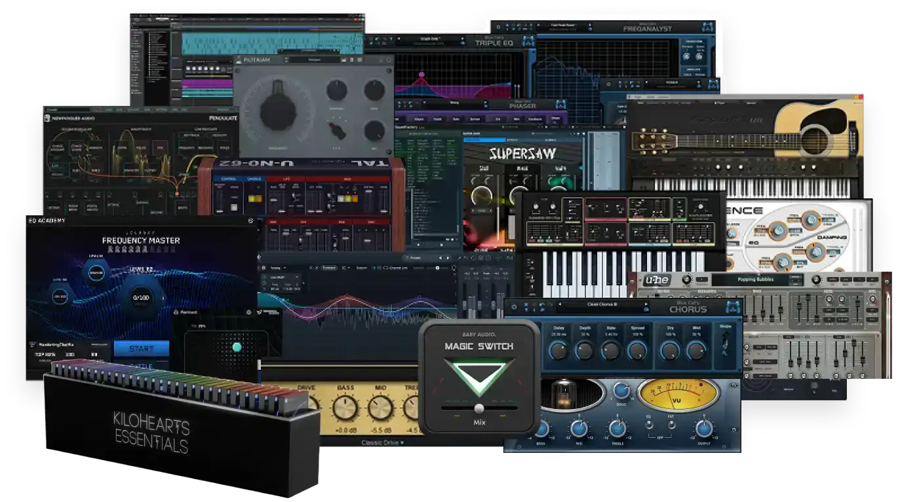Adjust the Mix slider on Magic Switch
The height and width of the screenshot is (502, 900).
point(479,407)
